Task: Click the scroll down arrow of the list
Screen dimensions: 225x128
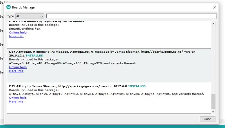Action: tap(213, 111)
